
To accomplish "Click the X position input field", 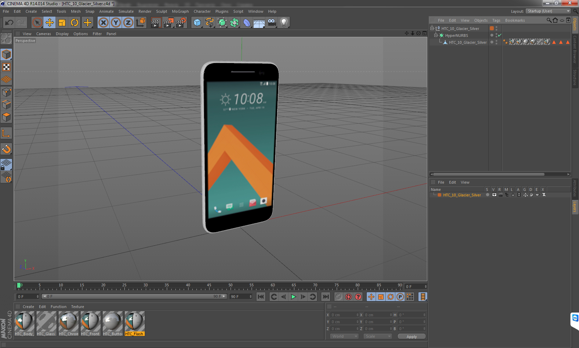I will [x=344, y=315].
